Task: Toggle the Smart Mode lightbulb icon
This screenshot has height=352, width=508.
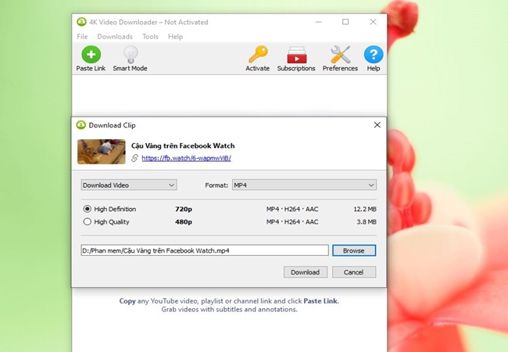Action: [x=131, y=54]
